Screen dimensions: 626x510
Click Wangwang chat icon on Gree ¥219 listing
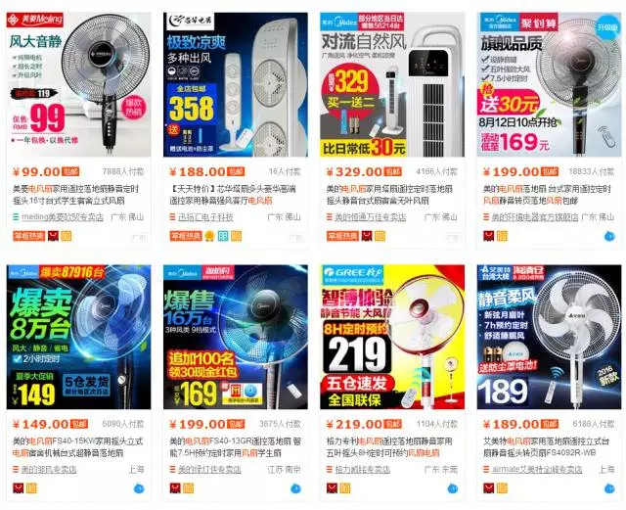(452, 488)
